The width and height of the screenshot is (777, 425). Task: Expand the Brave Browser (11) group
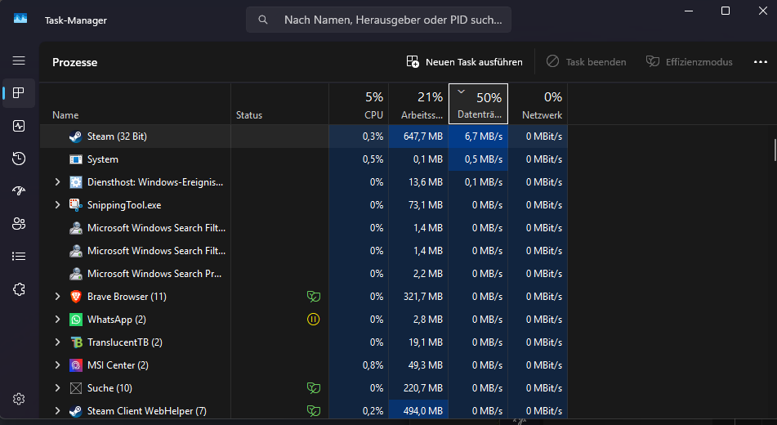(57, 297)
